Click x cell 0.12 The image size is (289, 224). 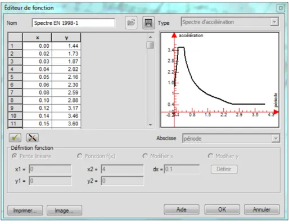(37, 108)
